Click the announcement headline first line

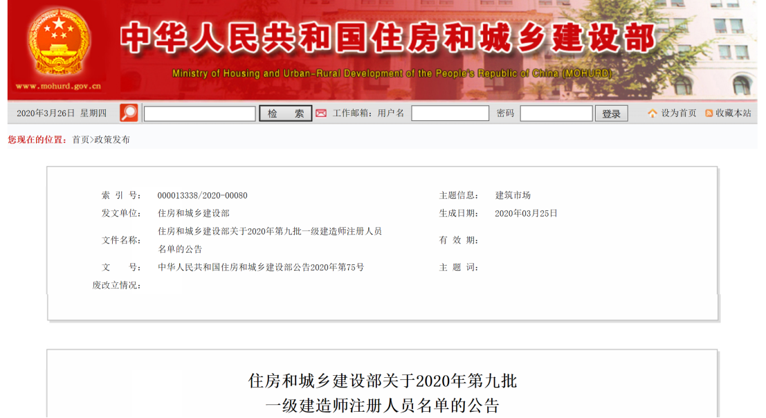click(383, 381)
